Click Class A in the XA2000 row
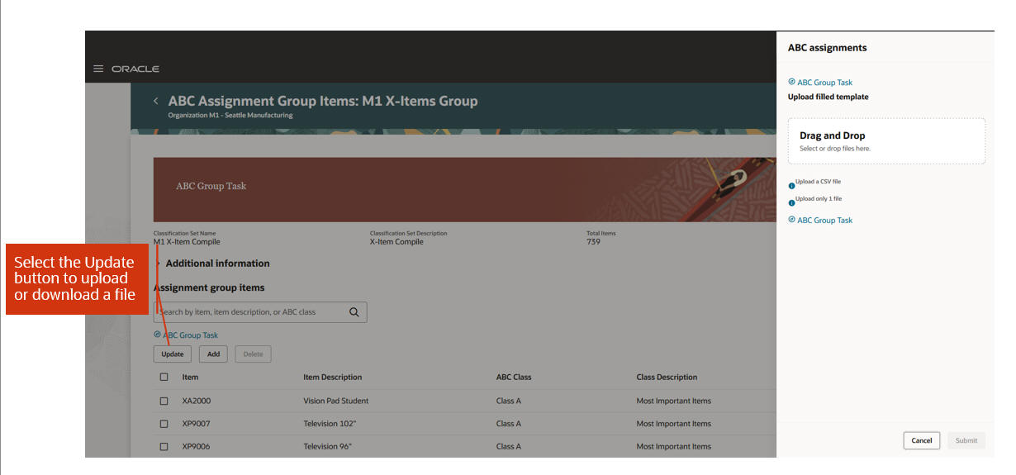The width and height of the screenshot is (1016, 475). [x=509, y=401]
